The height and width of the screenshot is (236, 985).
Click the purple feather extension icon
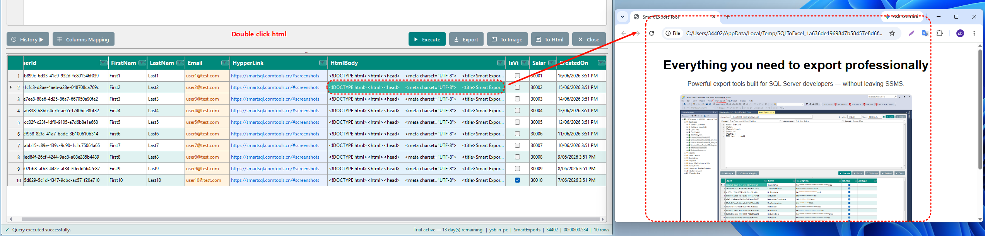[911, 33]
